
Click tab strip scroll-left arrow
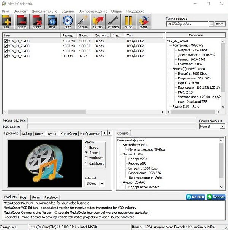pyautogui.click(x=104, y=133)
